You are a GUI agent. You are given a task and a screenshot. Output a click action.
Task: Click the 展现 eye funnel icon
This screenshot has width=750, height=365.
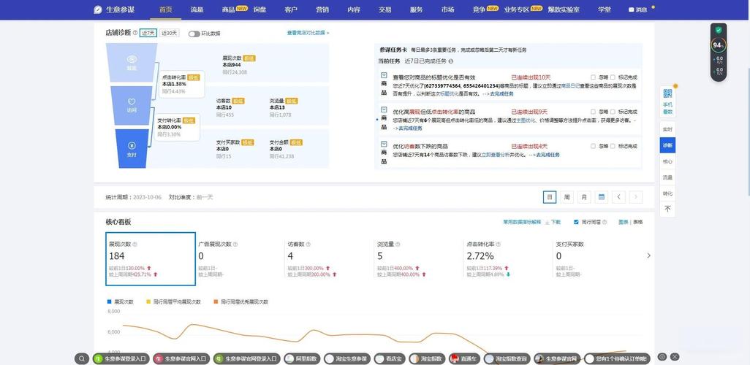pyautogui.click(x=132, y=59)
